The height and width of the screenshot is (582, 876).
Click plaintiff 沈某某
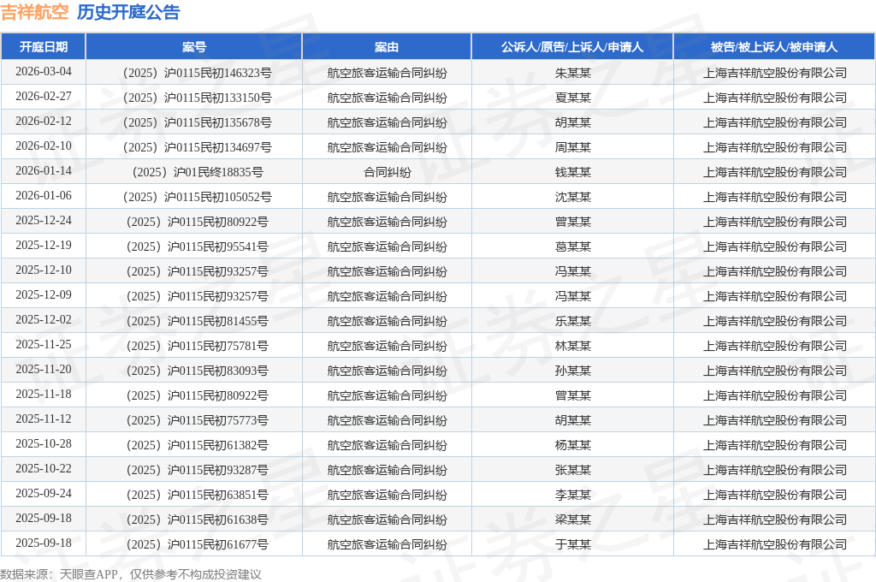(572, 197)
